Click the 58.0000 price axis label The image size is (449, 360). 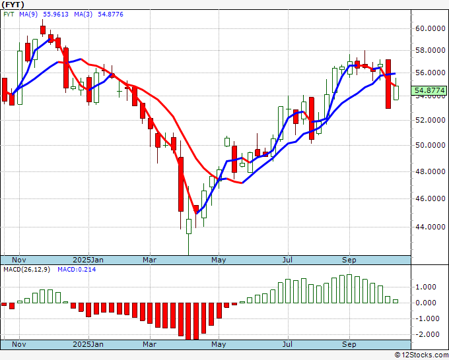pyautogui.click(x=431, y=51)
